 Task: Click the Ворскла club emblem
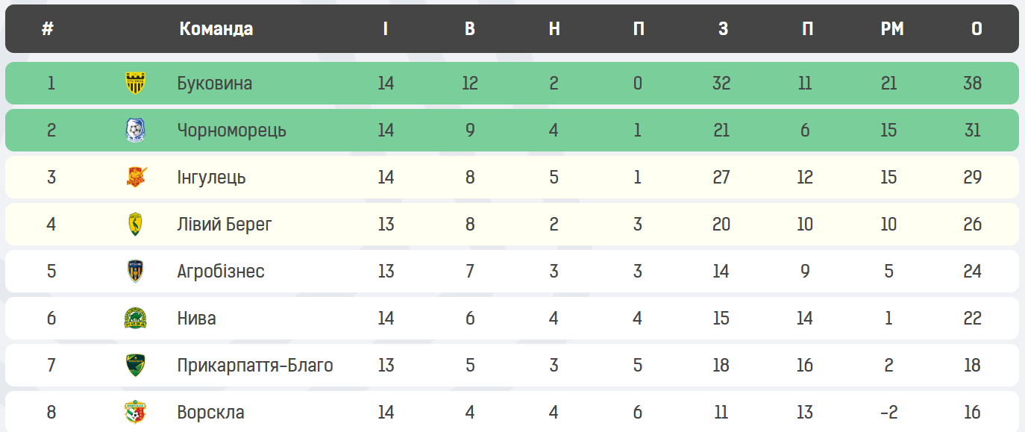135,413
